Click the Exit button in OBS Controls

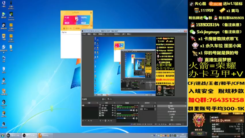[172, 120]
